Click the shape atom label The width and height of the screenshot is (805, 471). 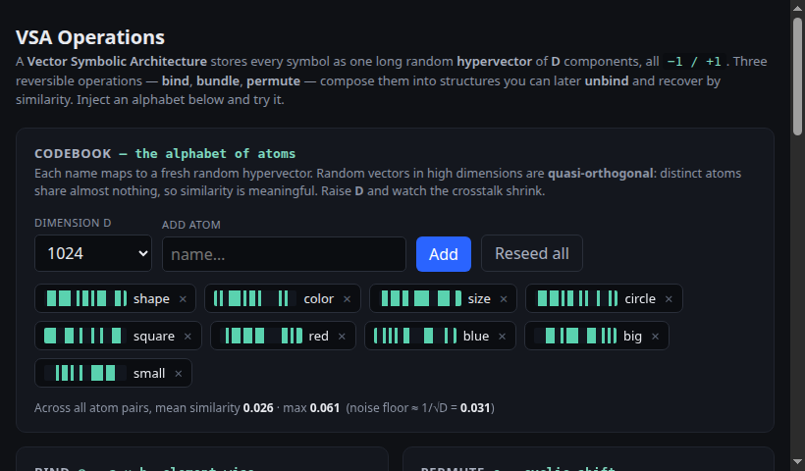[x=151, y=299]
